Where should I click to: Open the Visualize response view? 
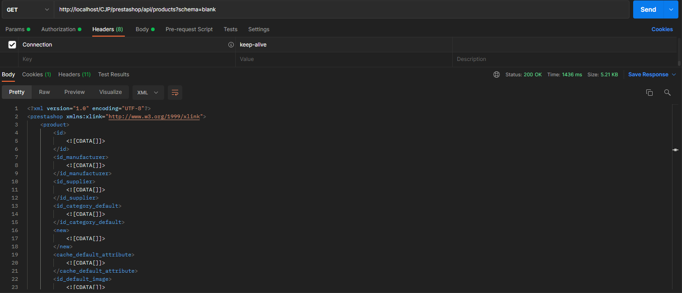111,92
